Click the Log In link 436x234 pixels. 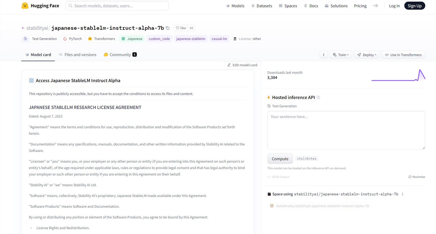(394, 6)
